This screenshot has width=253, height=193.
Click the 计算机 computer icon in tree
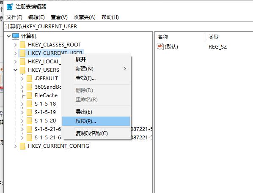pyautogui.click(x=16, y=36)
